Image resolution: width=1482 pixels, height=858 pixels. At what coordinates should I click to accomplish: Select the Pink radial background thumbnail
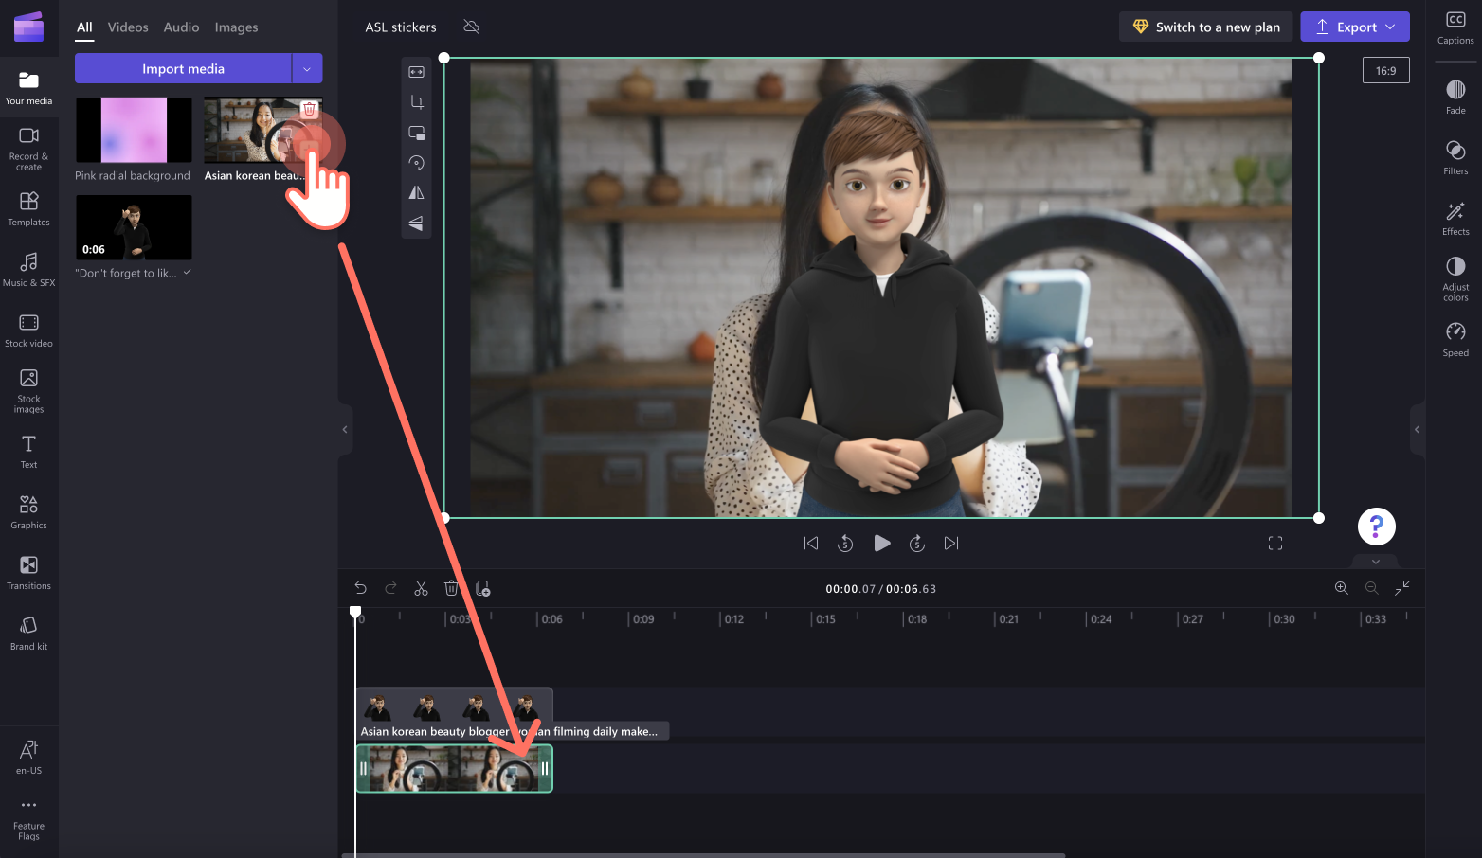133,129
